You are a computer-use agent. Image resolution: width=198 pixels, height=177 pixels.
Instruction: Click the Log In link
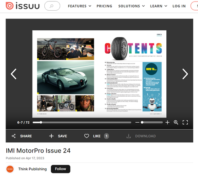[179, 6]
